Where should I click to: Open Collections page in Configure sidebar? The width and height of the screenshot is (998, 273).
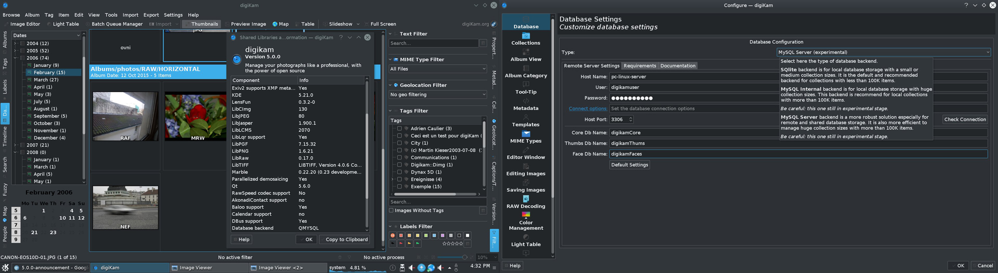(x=525, y=39)
